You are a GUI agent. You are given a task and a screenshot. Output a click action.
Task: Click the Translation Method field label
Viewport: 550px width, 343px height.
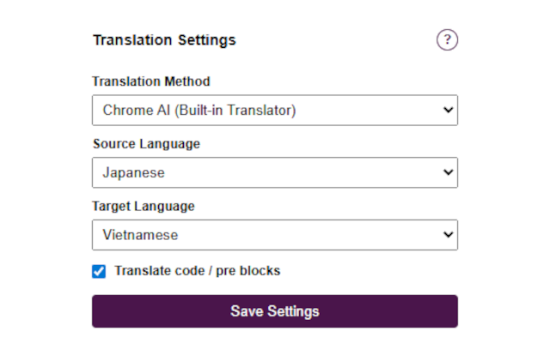click(151, 81)
